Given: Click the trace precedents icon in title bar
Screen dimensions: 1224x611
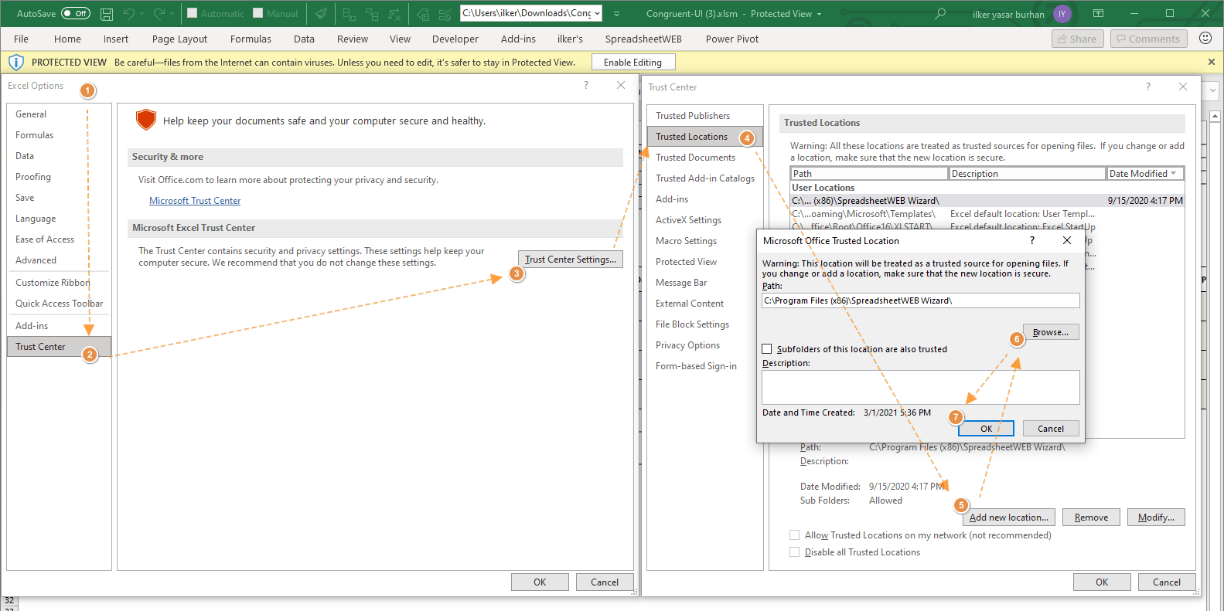Looking at the screenshot, I should tap(349, 14).
